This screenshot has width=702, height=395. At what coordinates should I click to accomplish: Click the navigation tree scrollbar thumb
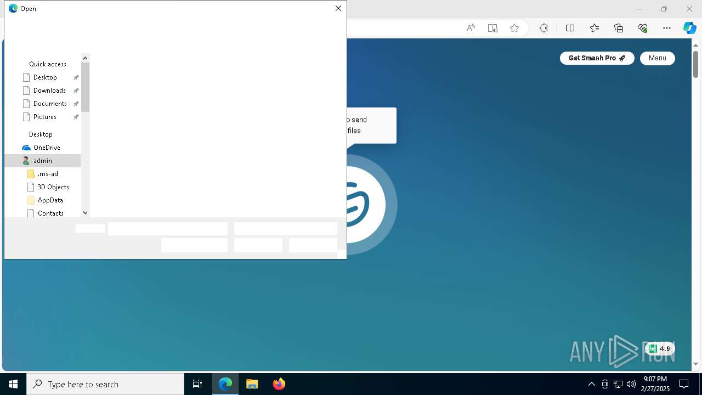click(x=85, y=87)
